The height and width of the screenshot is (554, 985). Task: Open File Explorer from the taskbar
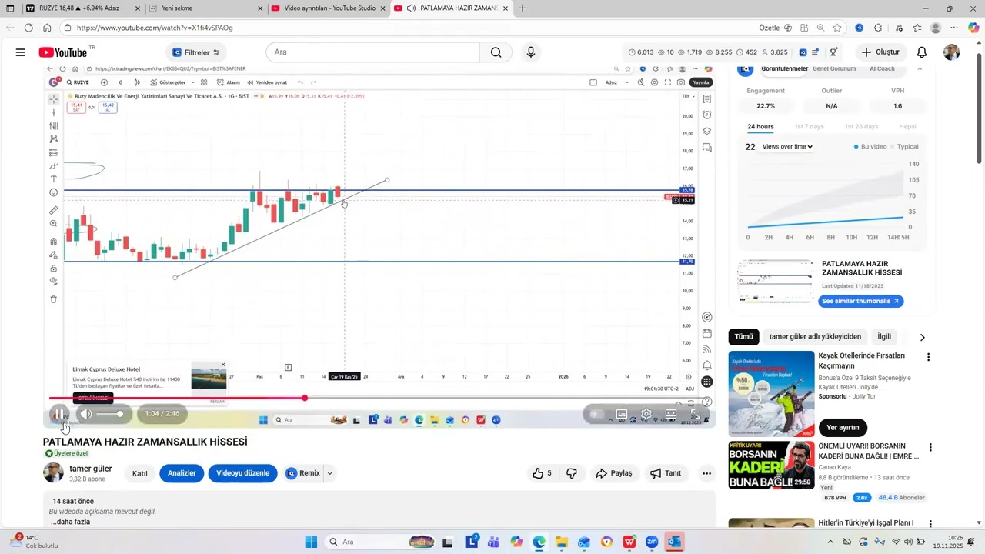tap(561, 542)
